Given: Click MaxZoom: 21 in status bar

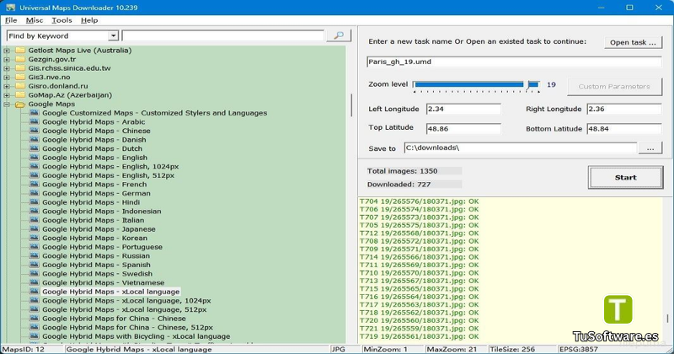Looking at the screenshot, I should coord(452,349).
